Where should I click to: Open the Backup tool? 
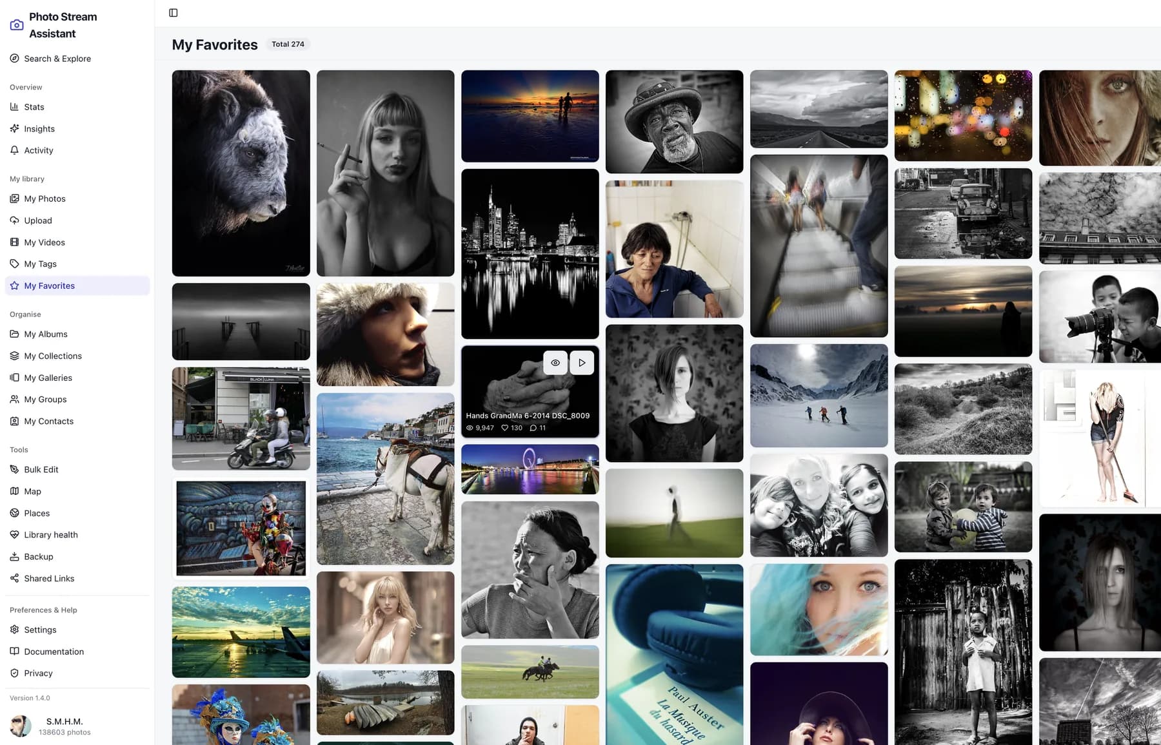(x=77, y=557)
